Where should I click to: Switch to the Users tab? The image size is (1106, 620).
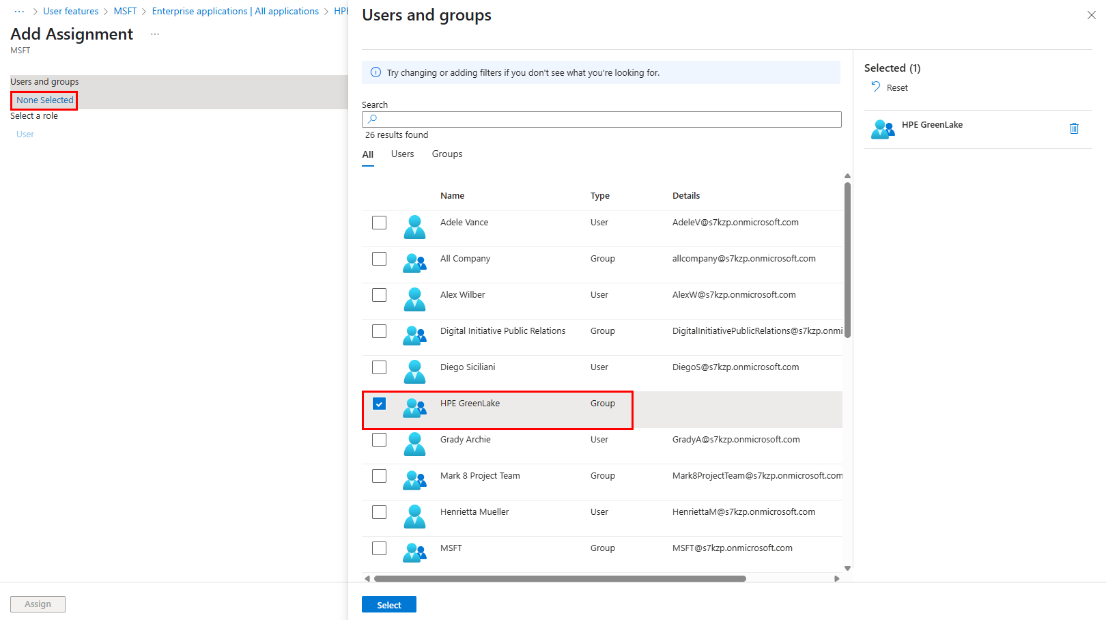[402, 154]
